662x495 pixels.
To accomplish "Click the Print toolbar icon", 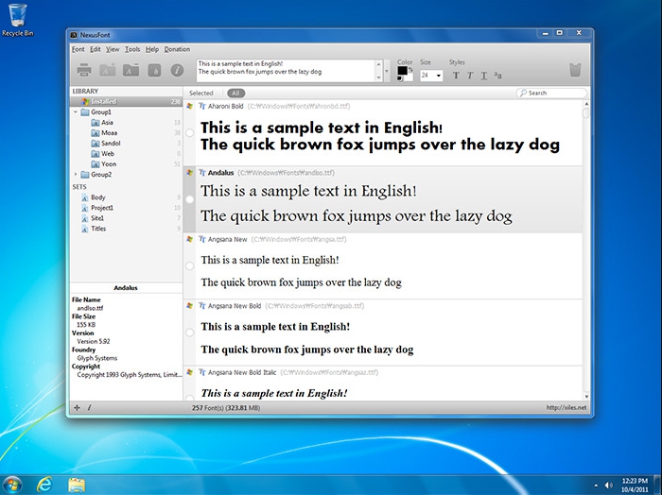I will [x=83, y=70].
